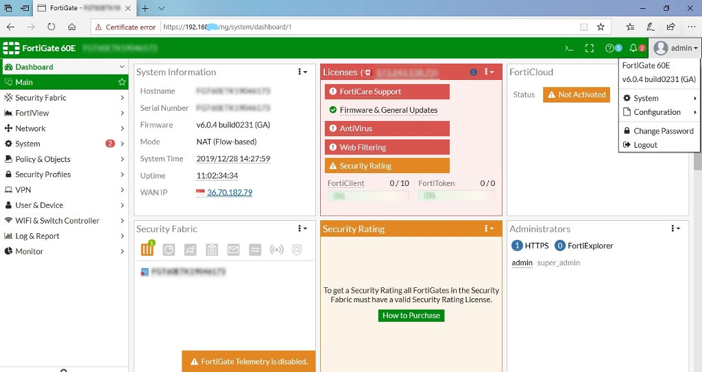Choose Logout from admin menu
This screenshot has height=372, width=702.
[659, 145]
